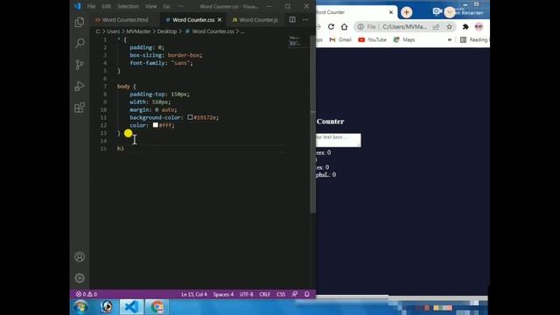Click the Desktop breadcrumb segment
Image resolution: width=560 pixels, height=315 pixels.
167,31
